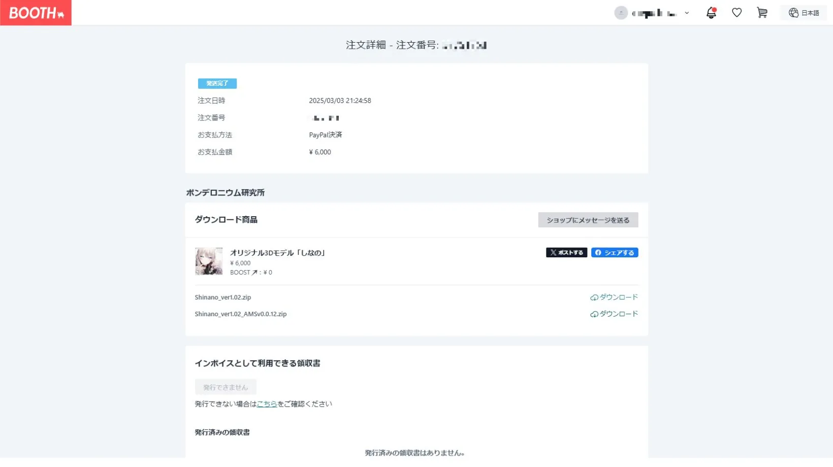Screen dimensions: 833x467
Task: Open オリジナル3Dモデル「しなの」product title
Action: click(x=277, y=253)
